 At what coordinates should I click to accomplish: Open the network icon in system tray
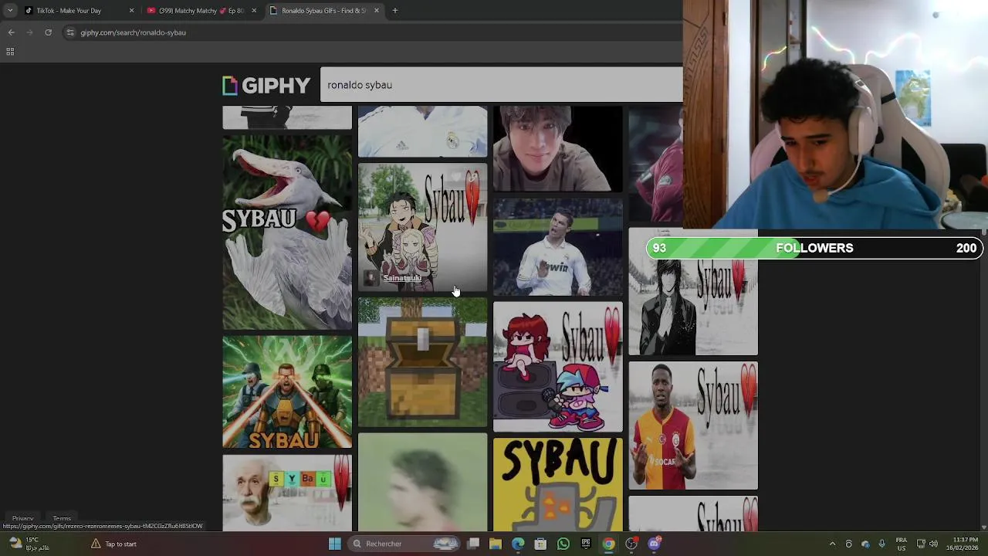tap(921, 544)
